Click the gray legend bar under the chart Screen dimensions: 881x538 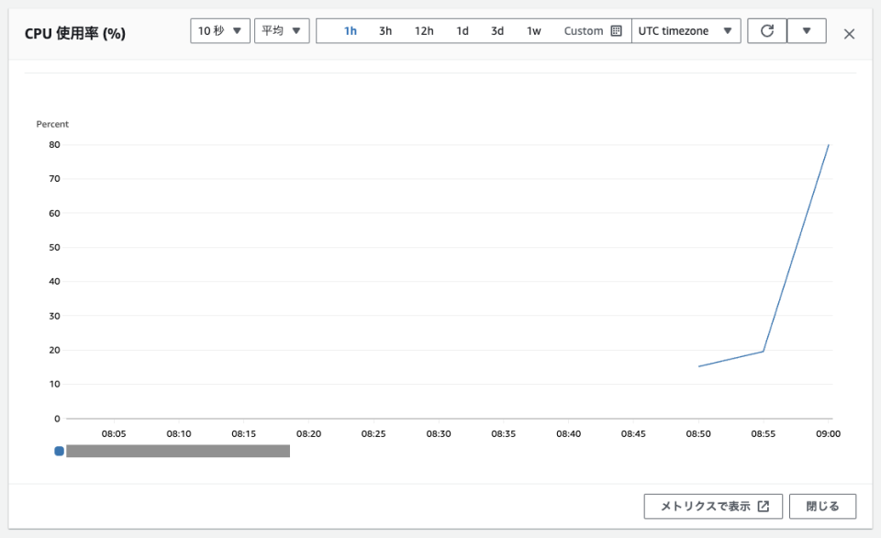pyautogui.click(x=179, y=451)
